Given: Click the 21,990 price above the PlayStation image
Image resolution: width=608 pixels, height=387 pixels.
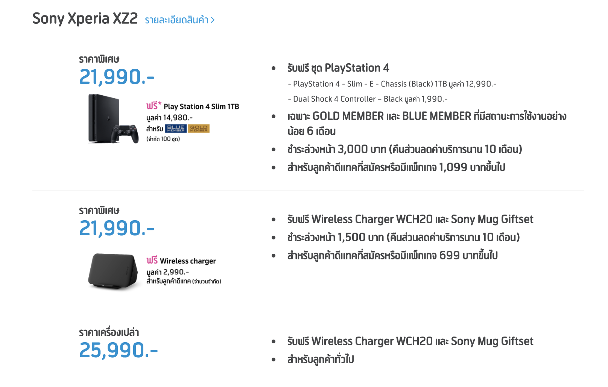Looking at the screenshot, I should (117, 77).
